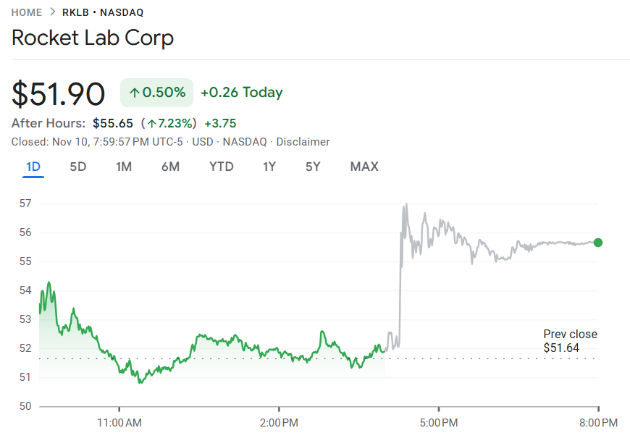Click the Prev close $51.64 label
The height and width of the screenshot is (441, 630).
pyautogui.click(x=571, y=341)
